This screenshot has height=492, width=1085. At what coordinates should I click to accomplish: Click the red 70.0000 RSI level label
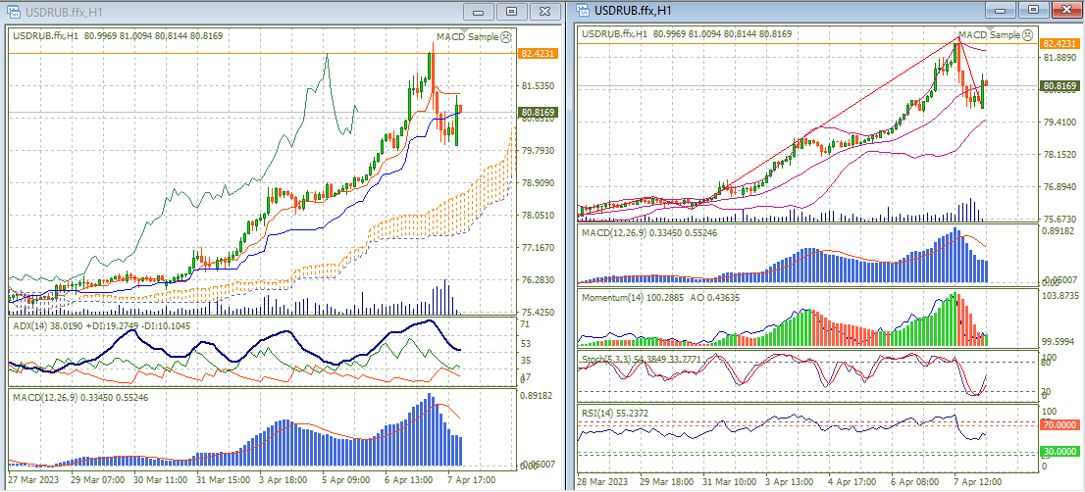tap(1059, 425)
